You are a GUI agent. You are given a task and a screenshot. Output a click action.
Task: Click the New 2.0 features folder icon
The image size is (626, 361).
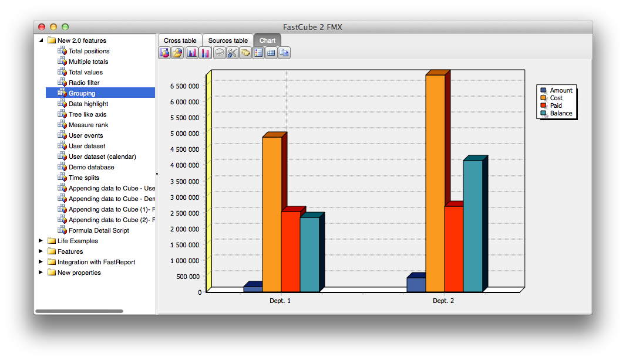(x=52, y=40)
